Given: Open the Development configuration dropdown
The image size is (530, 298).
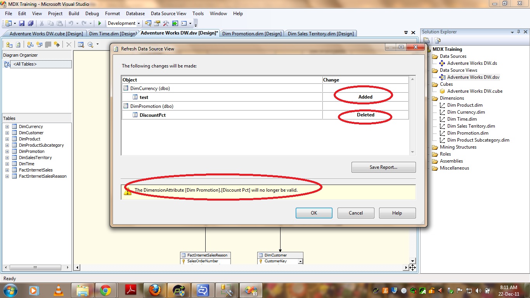Looking at the screenshot, I should coord(123,23).
